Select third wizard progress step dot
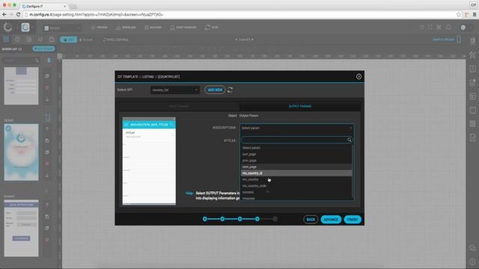Screen dimensions: 479x269 pos(239,219)
